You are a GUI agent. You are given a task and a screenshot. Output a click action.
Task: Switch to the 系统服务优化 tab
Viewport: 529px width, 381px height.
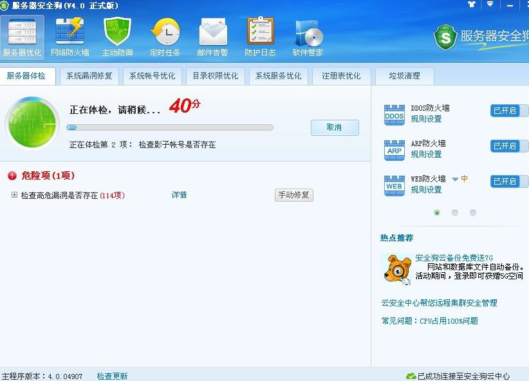pyautogui.click(x=278, y=76)
